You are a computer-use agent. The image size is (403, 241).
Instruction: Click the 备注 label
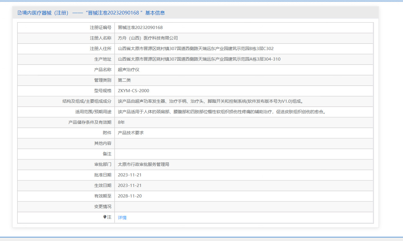tap(107, 154)
